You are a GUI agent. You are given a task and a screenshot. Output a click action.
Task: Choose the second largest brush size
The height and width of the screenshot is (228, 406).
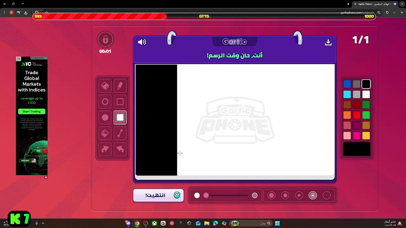click(x=285, y=195)
